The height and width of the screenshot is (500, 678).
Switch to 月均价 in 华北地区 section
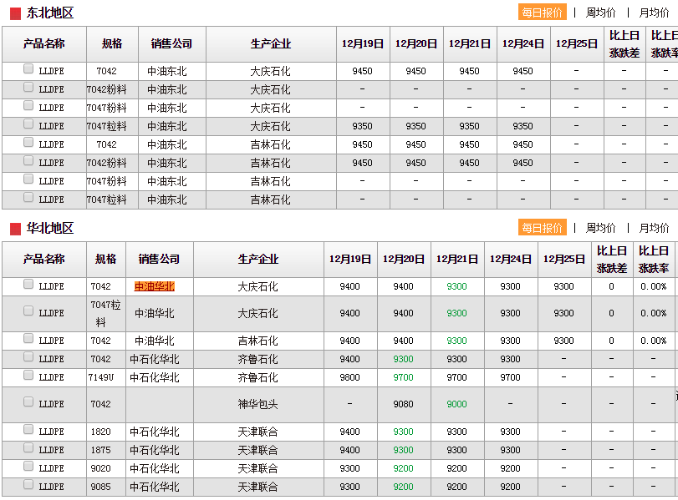655,228
